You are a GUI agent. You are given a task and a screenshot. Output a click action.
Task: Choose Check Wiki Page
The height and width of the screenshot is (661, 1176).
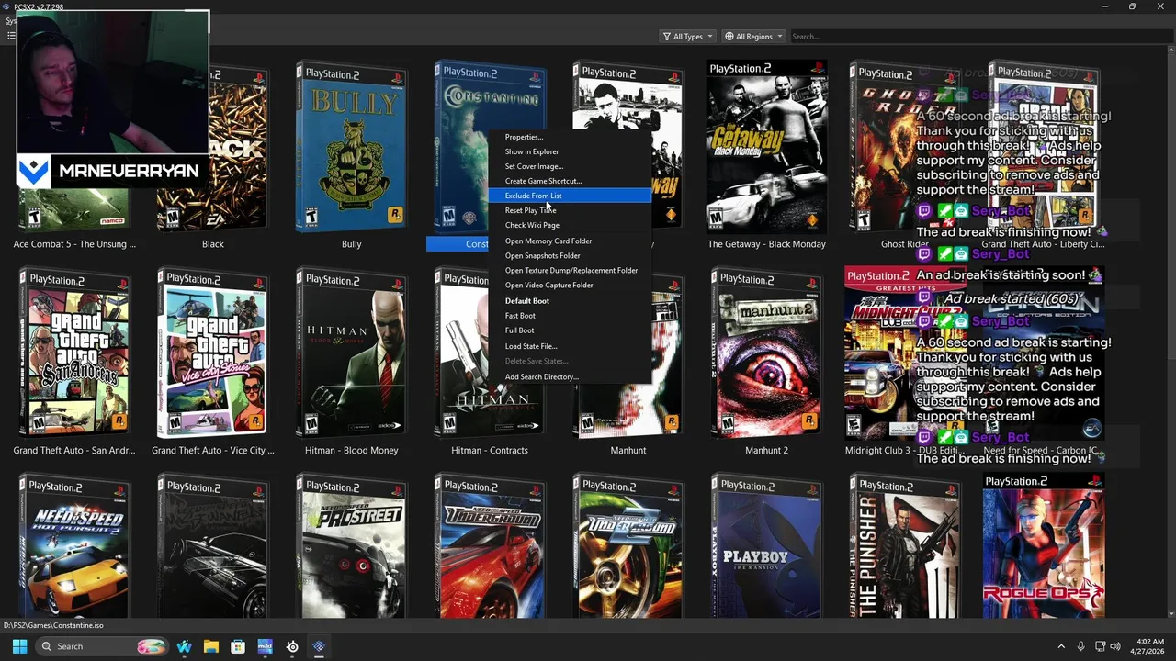tap(570, 225)
